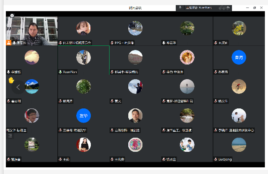Select the XuanNan name label
The width and height of the screenshot is (268, 174).
click(x=70, y=72)
